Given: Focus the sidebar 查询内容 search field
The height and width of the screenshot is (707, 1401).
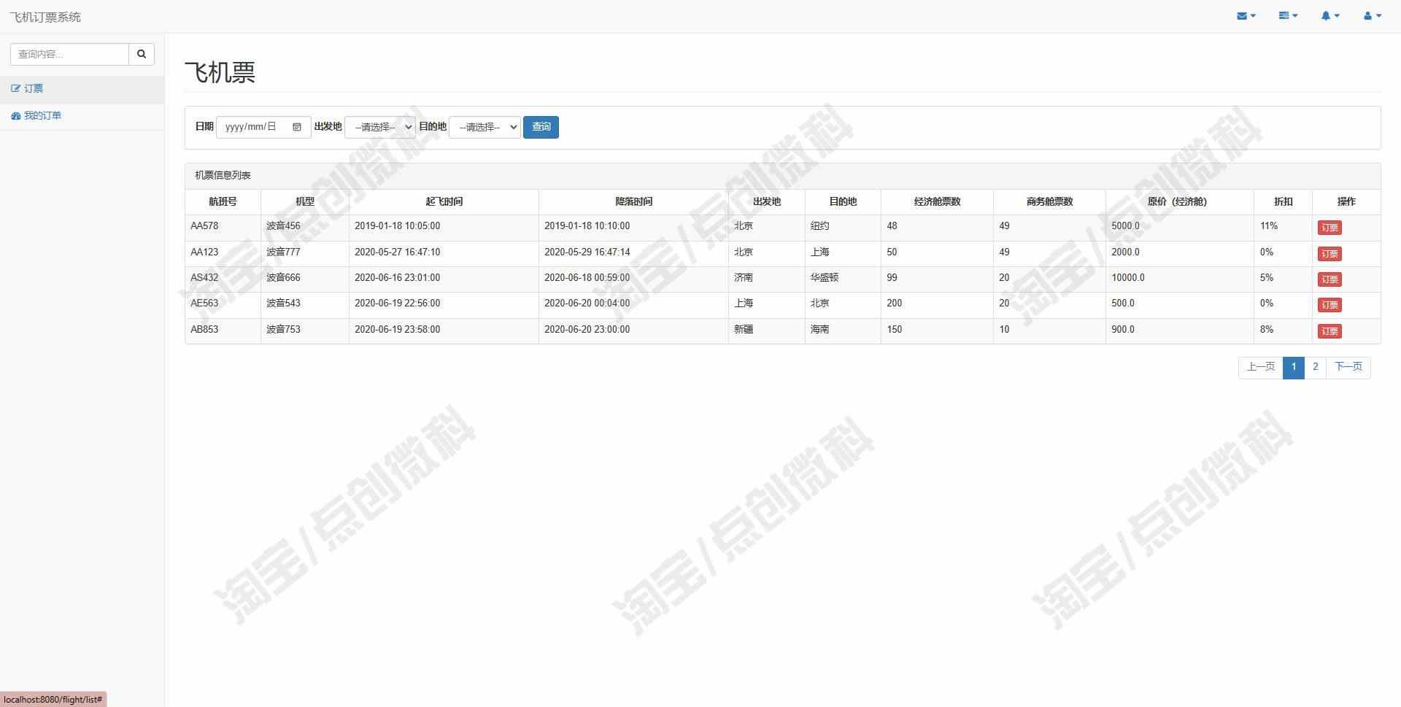Looking at the screenshot, I should (69, 54).
